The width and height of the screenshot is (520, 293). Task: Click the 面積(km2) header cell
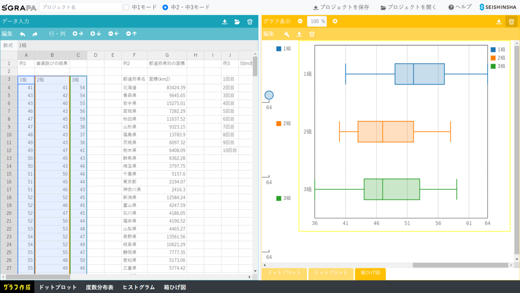pyautogui.click(x=167, y=80)
